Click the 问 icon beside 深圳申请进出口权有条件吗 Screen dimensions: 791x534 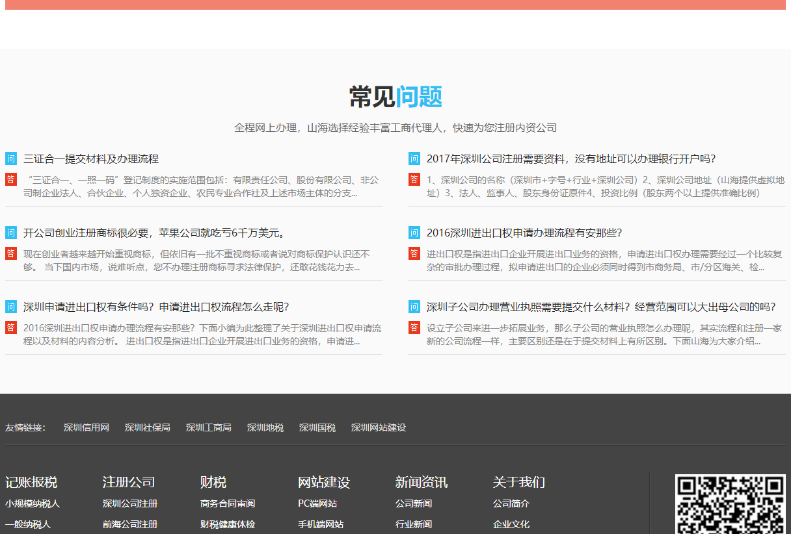(11, 307)
